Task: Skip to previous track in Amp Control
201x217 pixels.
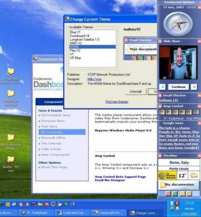Action: click(161, 112)
